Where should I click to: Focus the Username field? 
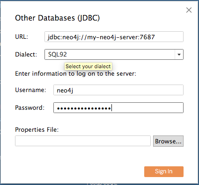[118, 90]
